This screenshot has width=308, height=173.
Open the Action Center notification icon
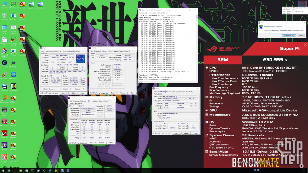coord(304,171)
